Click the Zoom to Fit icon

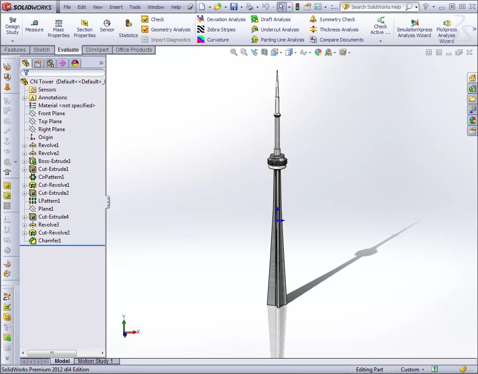click(x=233, y=52)
